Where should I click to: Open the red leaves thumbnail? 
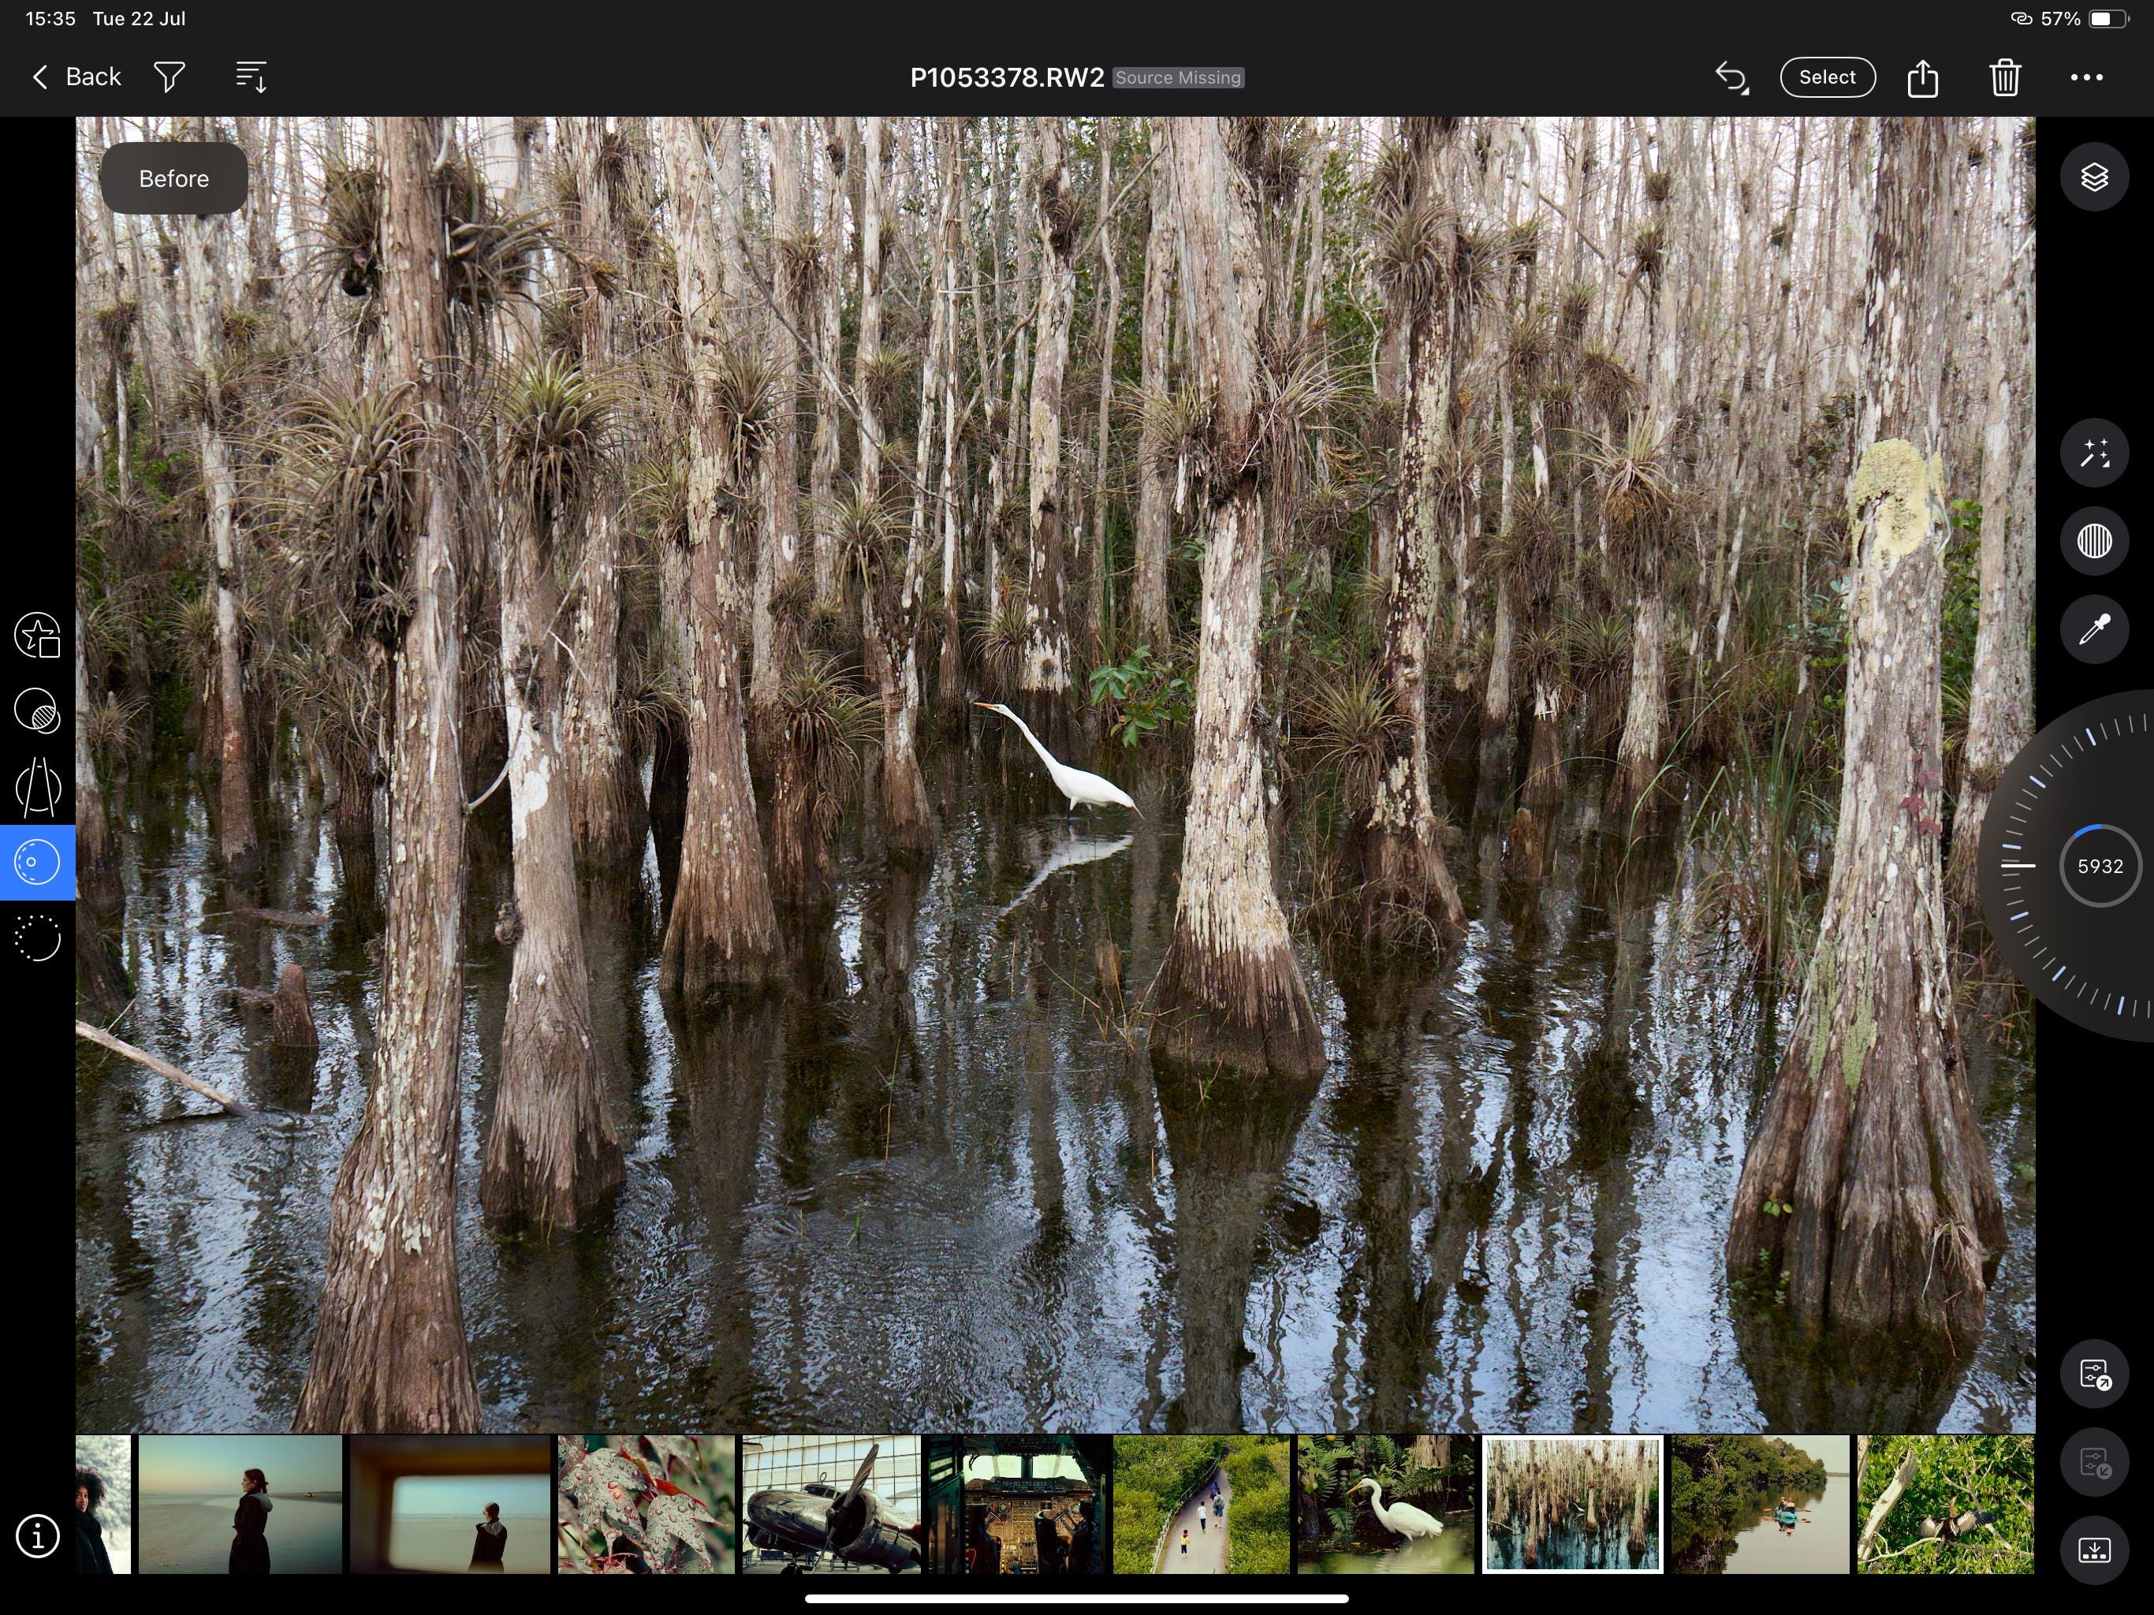pyautogui.click(x=647, y=1504)
